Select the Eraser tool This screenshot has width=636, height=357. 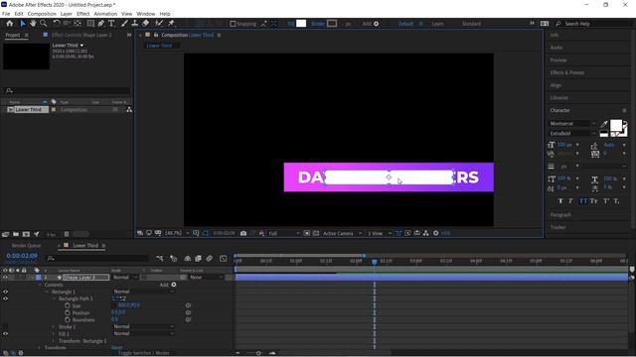click(x=145, y=24)
